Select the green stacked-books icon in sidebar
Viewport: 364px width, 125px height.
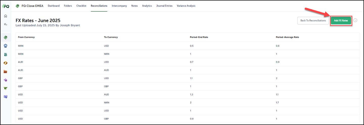6,37
